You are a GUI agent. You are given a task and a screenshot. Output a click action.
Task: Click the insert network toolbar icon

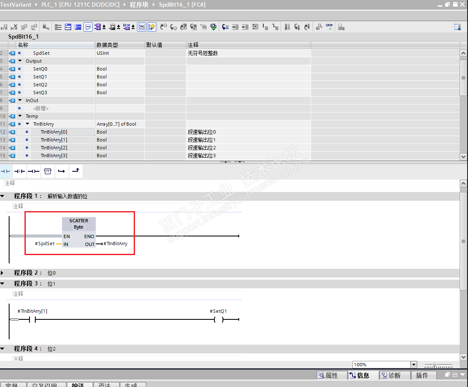coord(4,27)
